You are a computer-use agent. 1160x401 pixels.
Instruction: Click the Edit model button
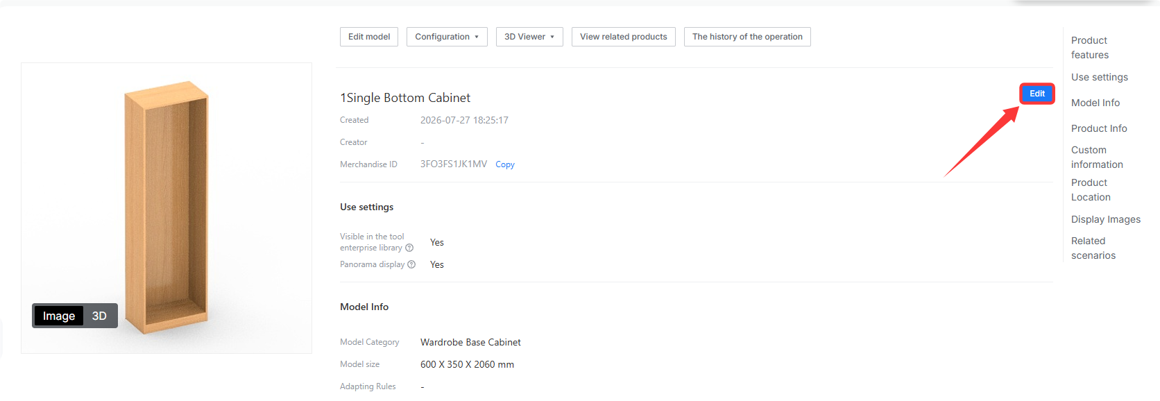[369, 37]
